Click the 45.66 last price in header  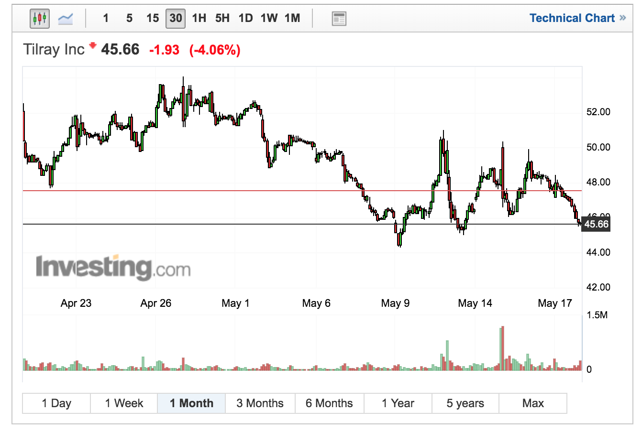[x=120, y=49]
